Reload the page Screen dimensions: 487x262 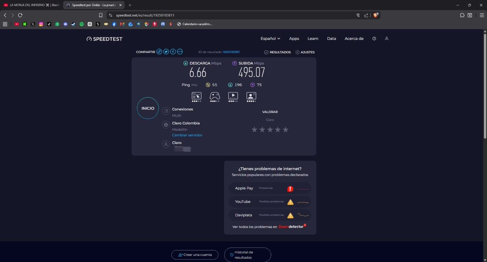pyautogui.click(x=20, y=15)
